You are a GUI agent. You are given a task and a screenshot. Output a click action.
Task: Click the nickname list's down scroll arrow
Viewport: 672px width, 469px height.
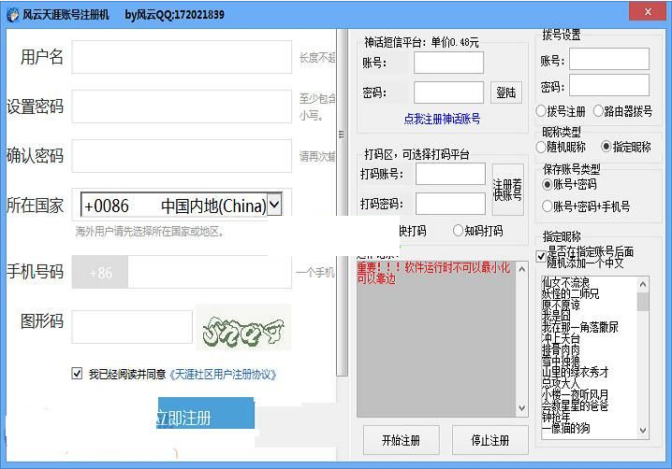[x=642, y=431]
